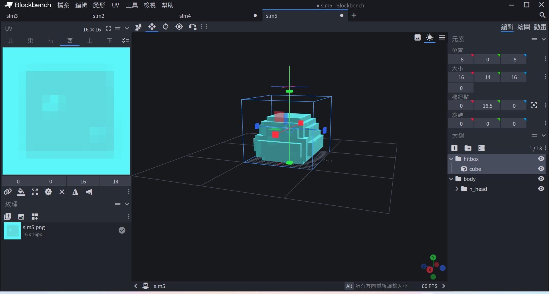Click the center pivot icon

pos(534,105)
